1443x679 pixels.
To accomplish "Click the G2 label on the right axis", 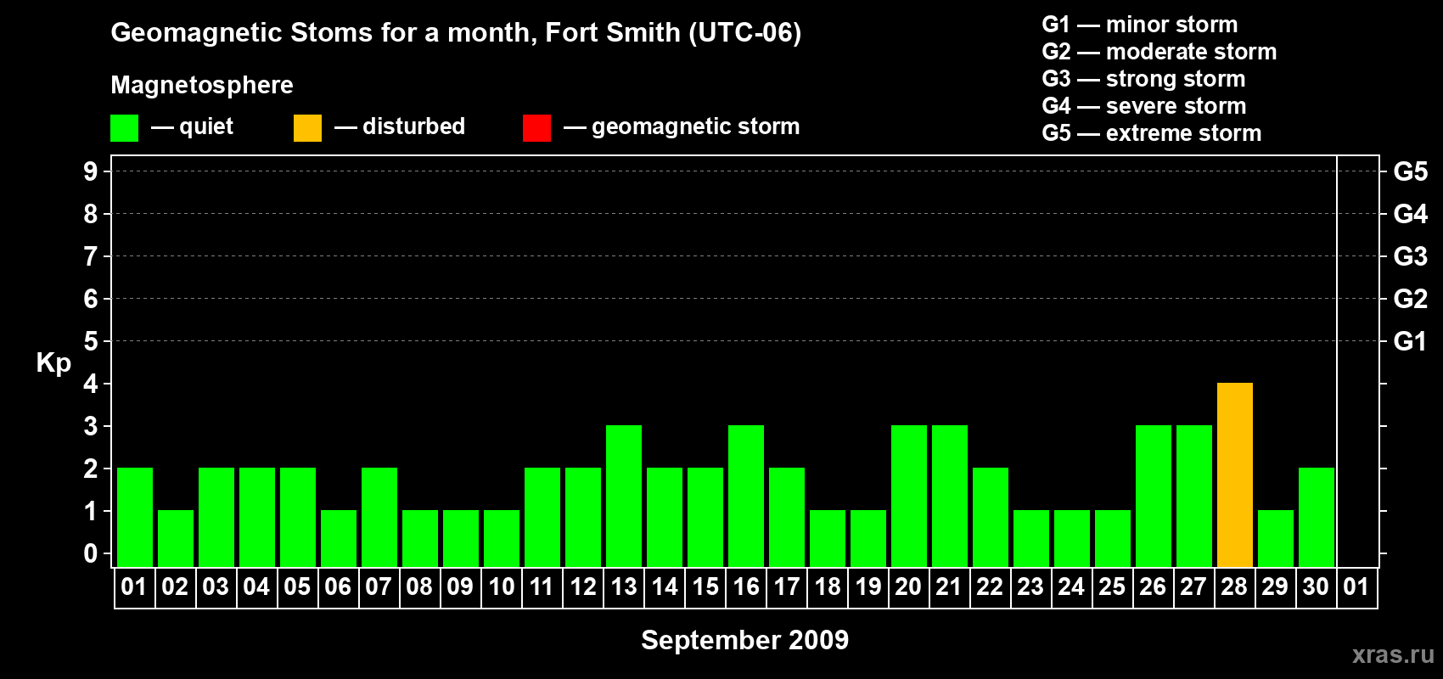I will [1410, 299].
